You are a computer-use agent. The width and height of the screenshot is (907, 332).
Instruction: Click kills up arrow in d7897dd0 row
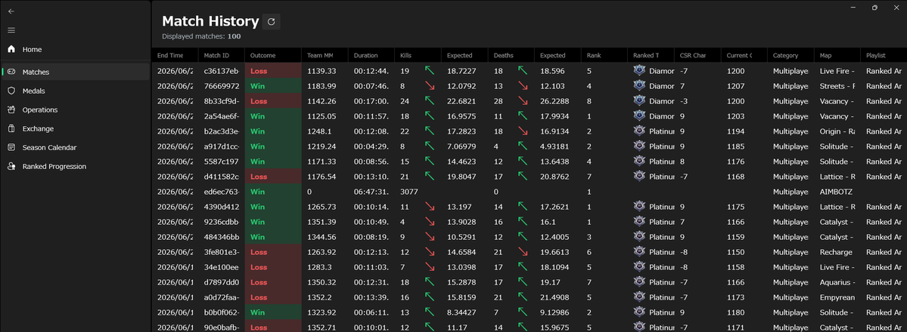click(430, 281)
